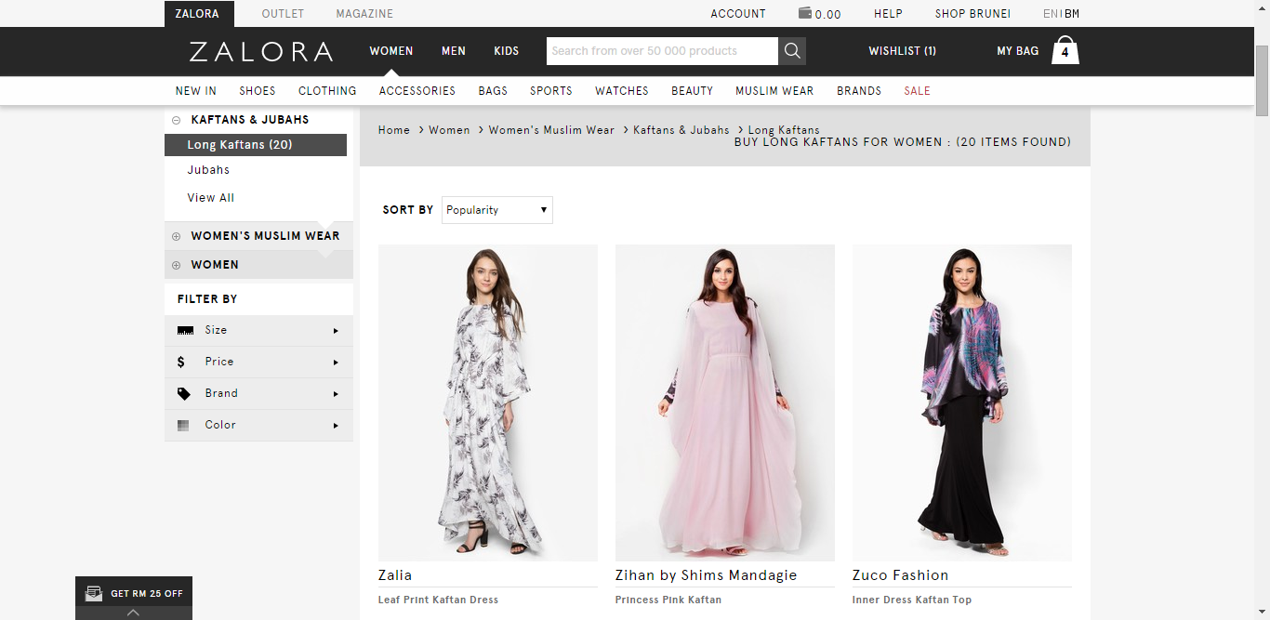Open the Watches menu
This screenshot has width=1270, height=620.
pos(622,91)
